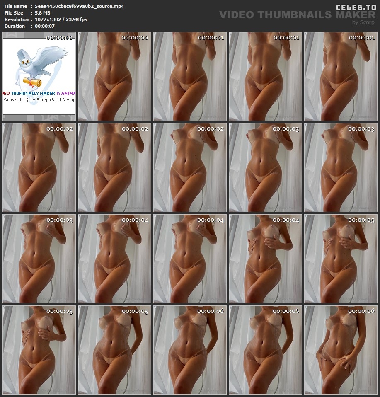Select the first thumbnail stamped 00:00:02
The height and width of the screenshot is (397, 380).
tap(39, 167)
